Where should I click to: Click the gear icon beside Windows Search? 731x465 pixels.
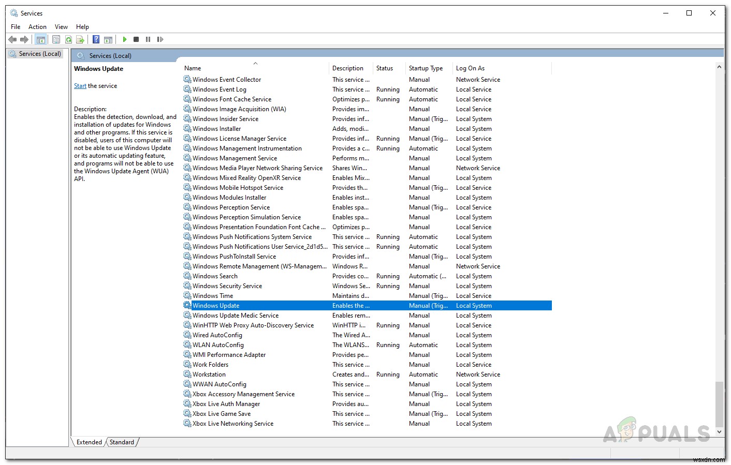187,276
